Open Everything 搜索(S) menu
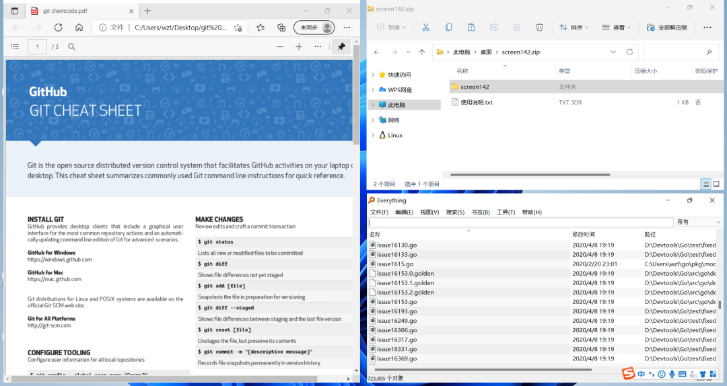 pyautogui.click(x=455, y=213)
